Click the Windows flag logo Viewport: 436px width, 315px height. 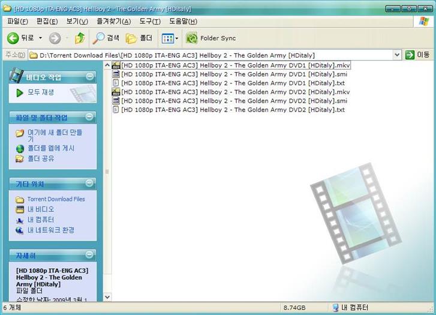point(423,22)
